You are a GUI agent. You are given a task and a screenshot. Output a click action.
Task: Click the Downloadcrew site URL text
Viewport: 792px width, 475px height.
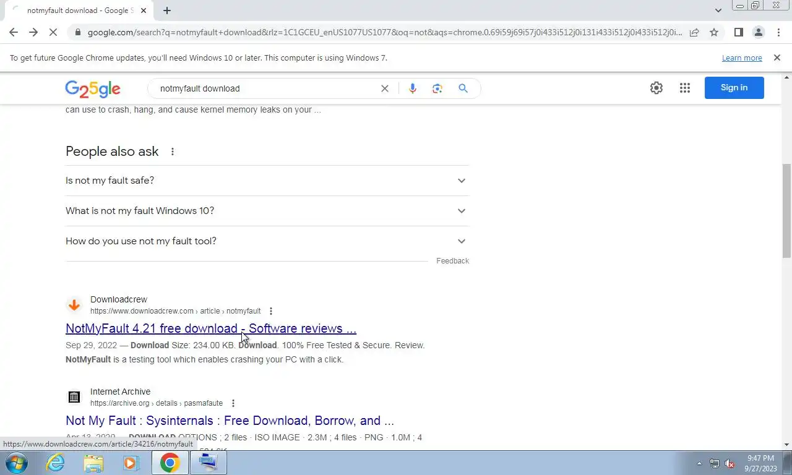pyautogui.click(x=176, y=311)
